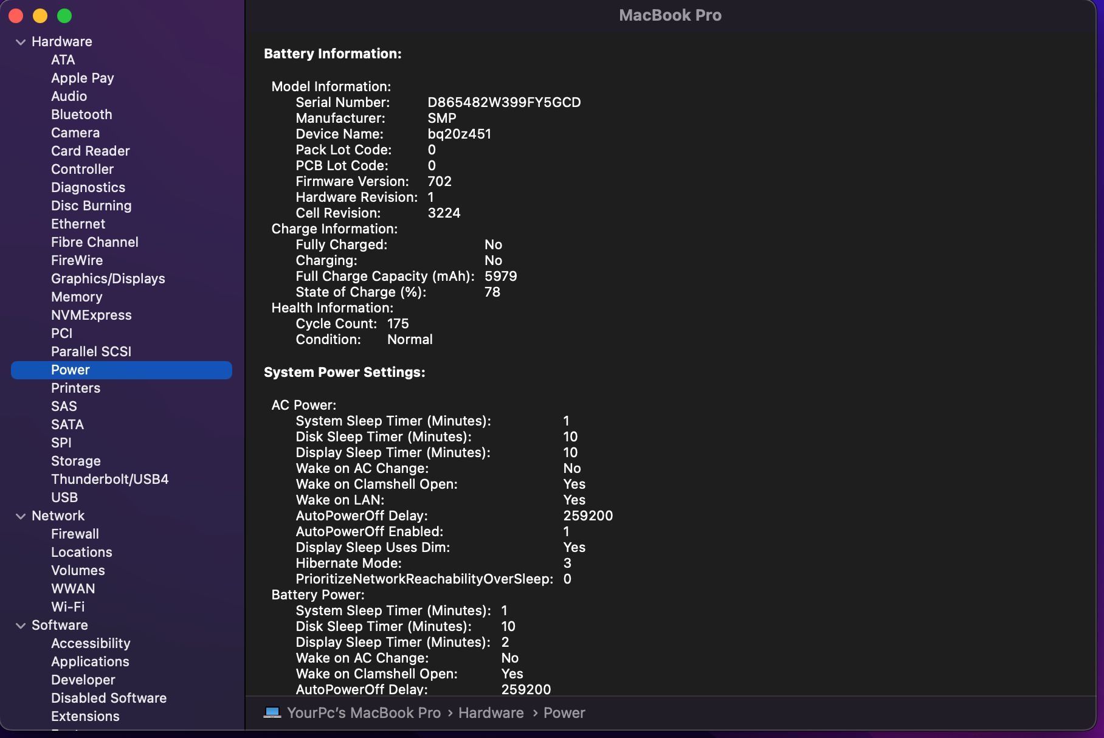The height and width of the screenshot is (738, 1104).
Task: Click the Full Charge Capacity value 5979
Action: [501, 276]
